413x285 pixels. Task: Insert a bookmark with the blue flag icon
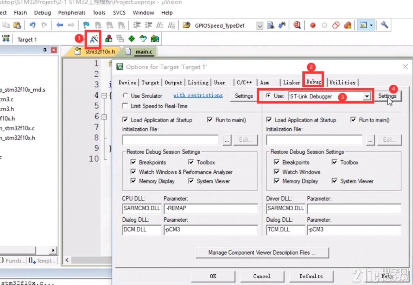[x=86, y=25]
